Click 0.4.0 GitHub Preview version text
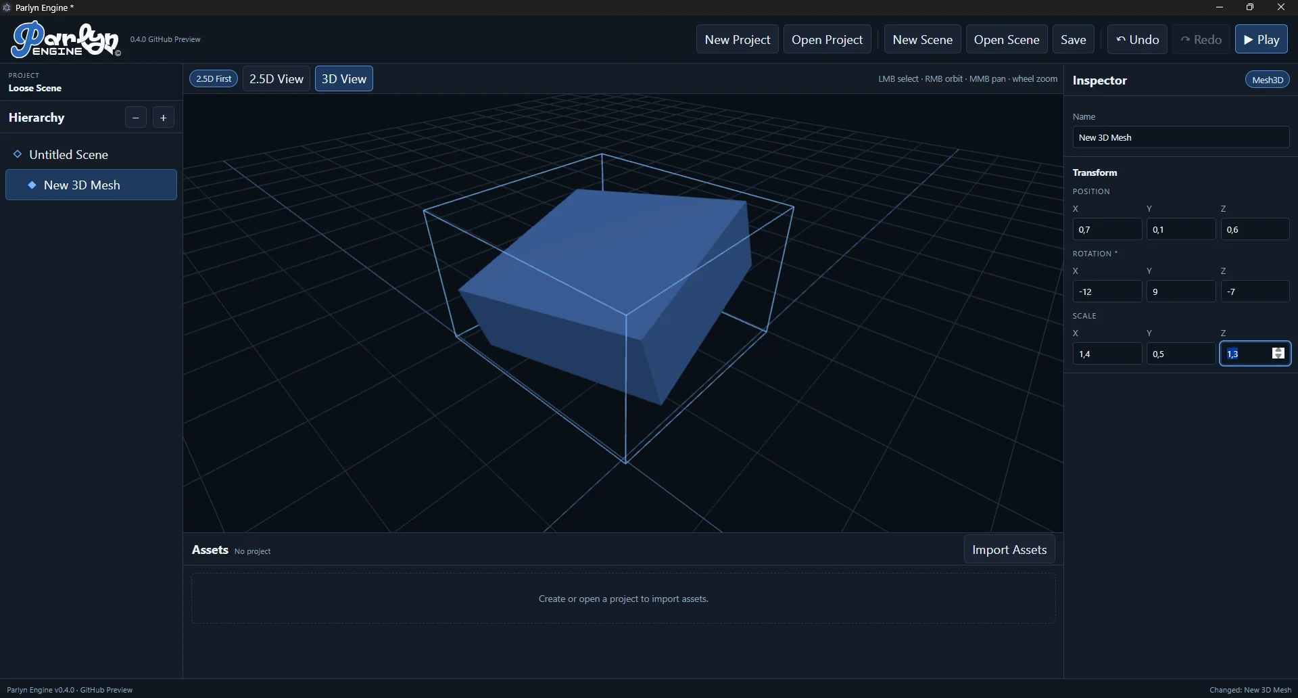Viewport: 1298px width, 698px height. [166, 39]
